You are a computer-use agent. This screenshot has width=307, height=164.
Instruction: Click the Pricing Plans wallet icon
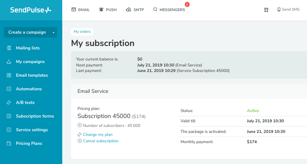tap(9, 144)
